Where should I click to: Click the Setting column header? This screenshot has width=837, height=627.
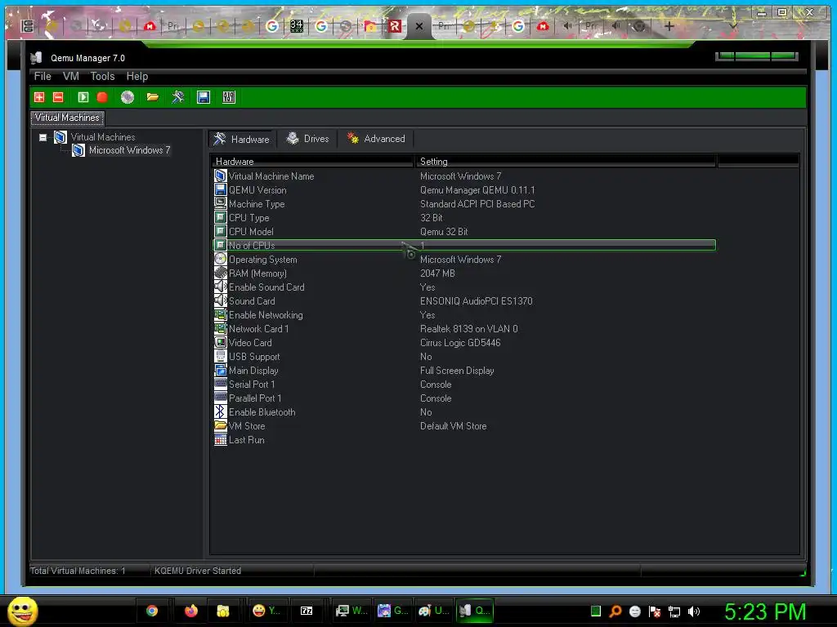[565, 161]
